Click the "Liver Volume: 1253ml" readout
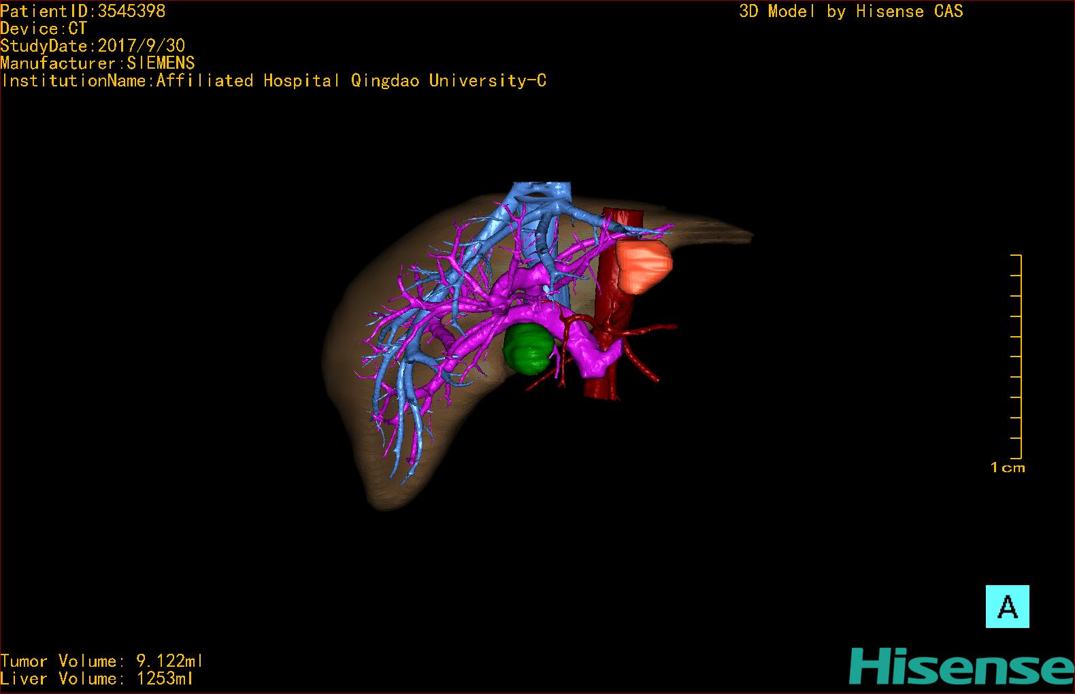 pyautogui.click(x=97, y=678)
